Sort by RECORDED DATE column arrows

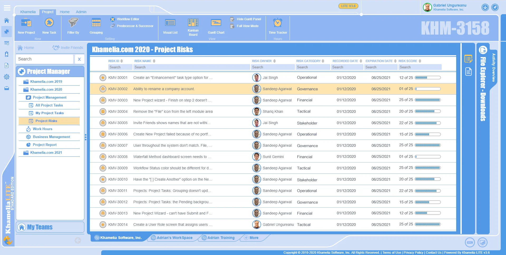click(x=361, y=61)
